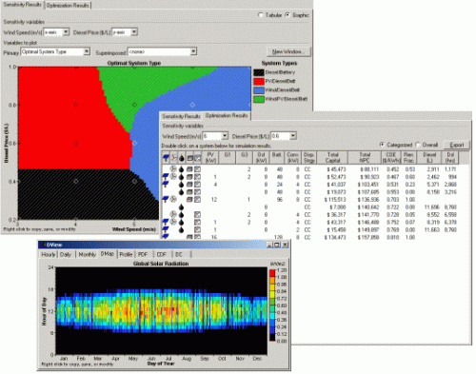The image size is (476, 374).
Task: Click wind turbine icon in first result row
Action: click(173, 169)
